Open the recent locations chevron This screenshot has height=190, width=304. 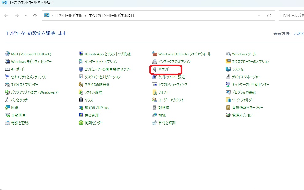click(26, 16)
